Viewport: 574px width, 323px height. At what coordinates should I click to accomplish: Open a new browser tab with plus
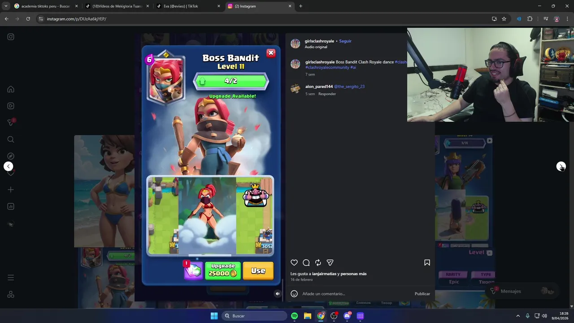[x=300, y=6]
